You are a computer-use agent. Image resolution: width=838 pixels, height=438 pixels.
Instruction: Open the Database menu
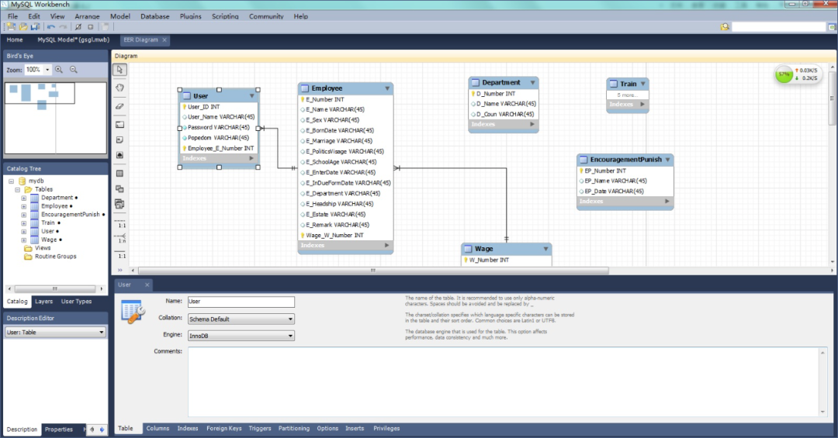155,16
